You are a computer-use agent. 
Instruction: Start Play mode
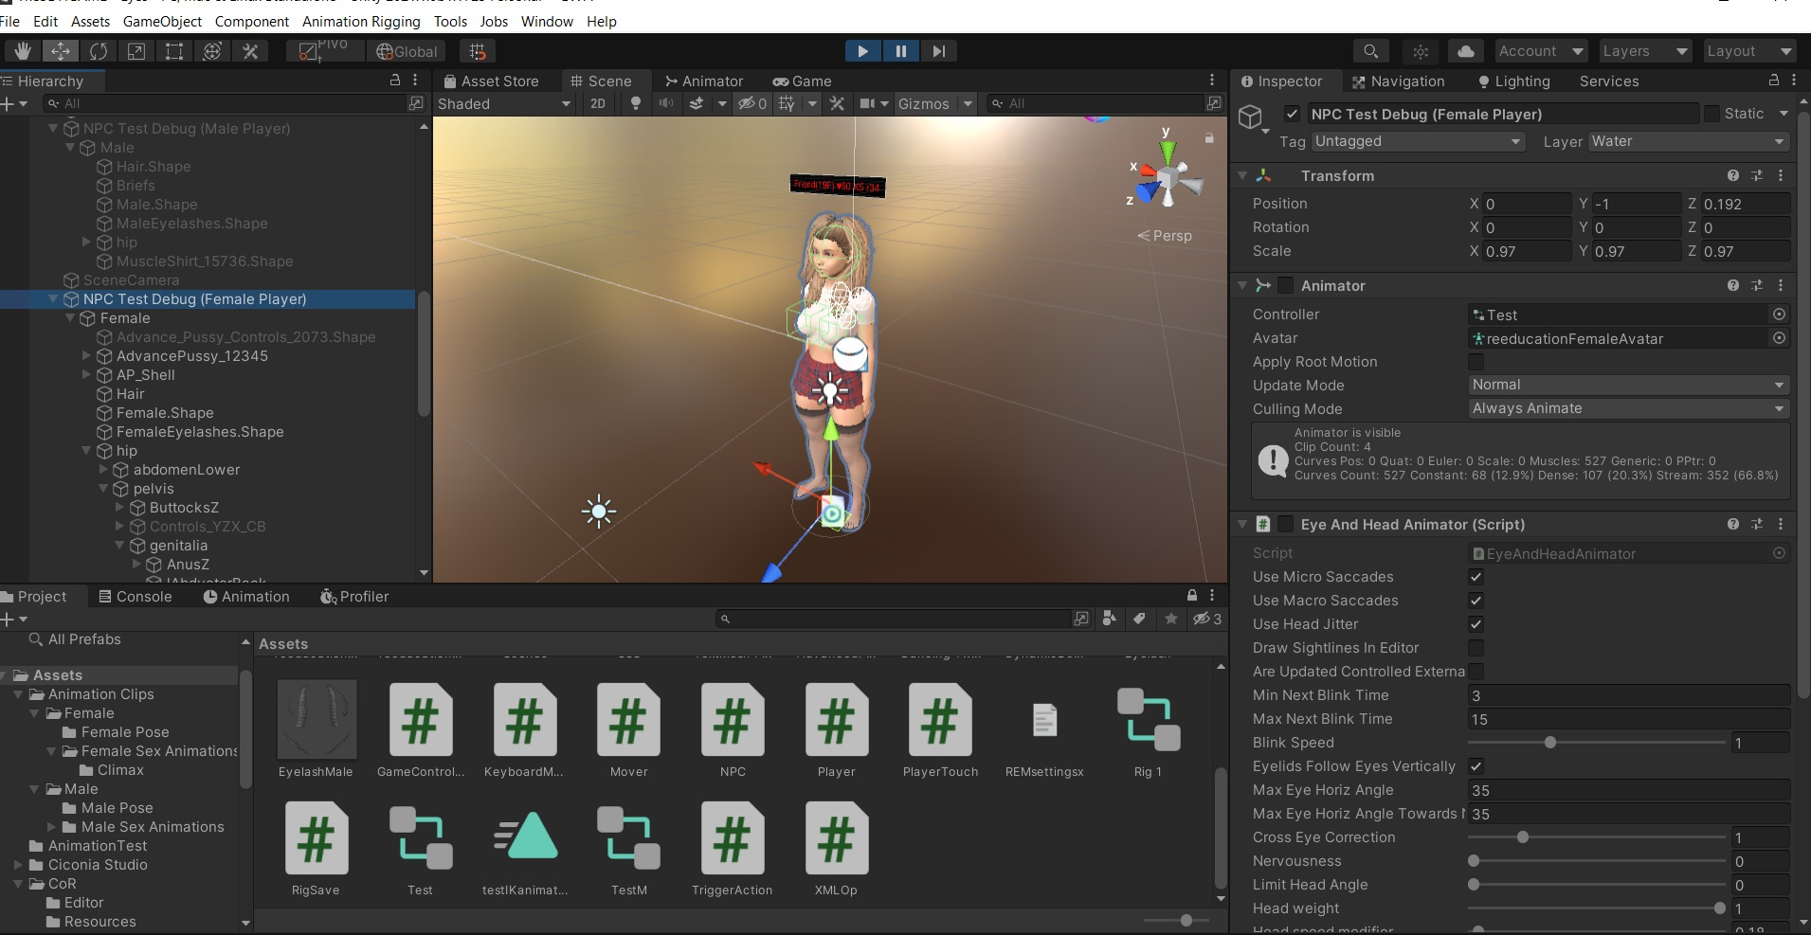tap(862, 51)
